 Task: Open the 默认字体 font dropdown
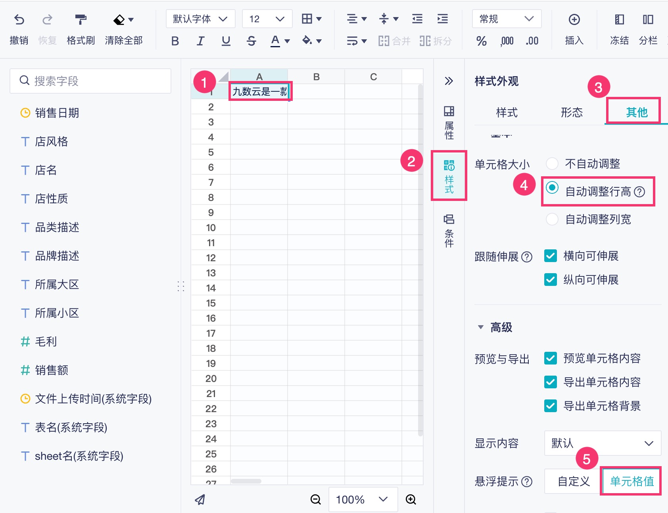click(200, 19)
